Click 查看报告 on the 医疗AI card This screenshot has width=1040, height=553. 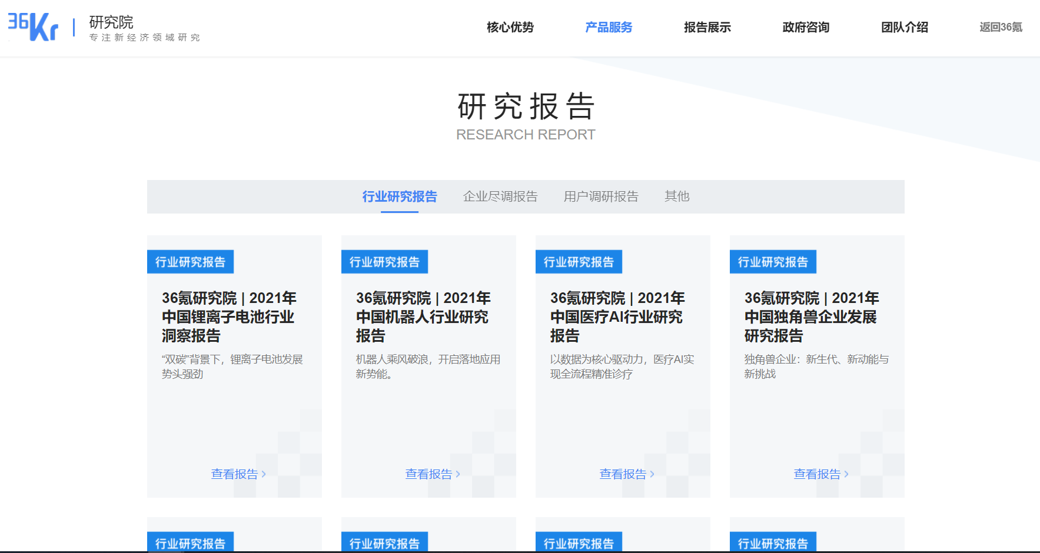click(x=627, y=474)
